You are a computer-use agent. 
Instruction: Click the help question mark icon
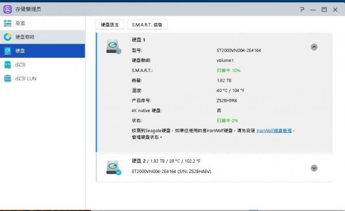(302, 9)
